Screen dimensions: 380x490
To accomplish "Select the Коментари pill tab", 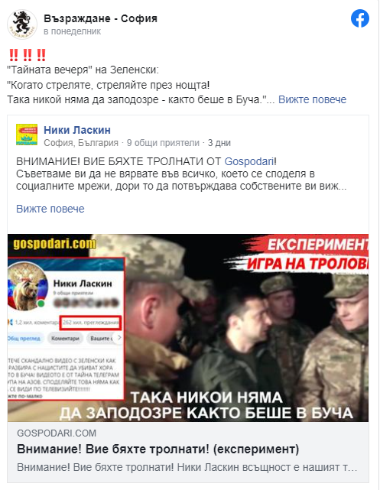I will (x=65, y=338).
